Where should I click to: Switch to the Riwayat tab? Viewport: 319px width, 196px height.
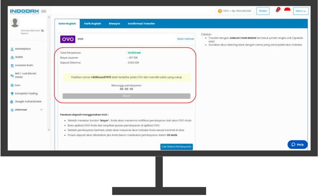pyautogui.click(x=114, y=24)
